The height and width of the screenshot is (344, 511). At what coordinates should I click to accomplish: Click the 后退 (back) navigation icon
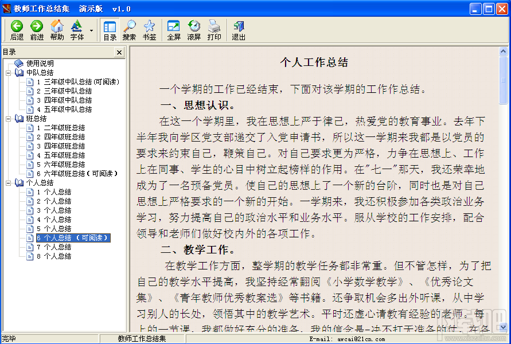click(x=17, y=26)
